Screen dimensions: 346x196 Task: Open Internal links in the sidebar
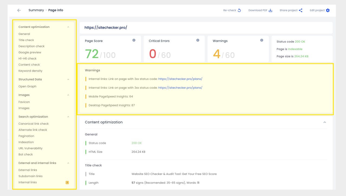(x=28, y=182)
